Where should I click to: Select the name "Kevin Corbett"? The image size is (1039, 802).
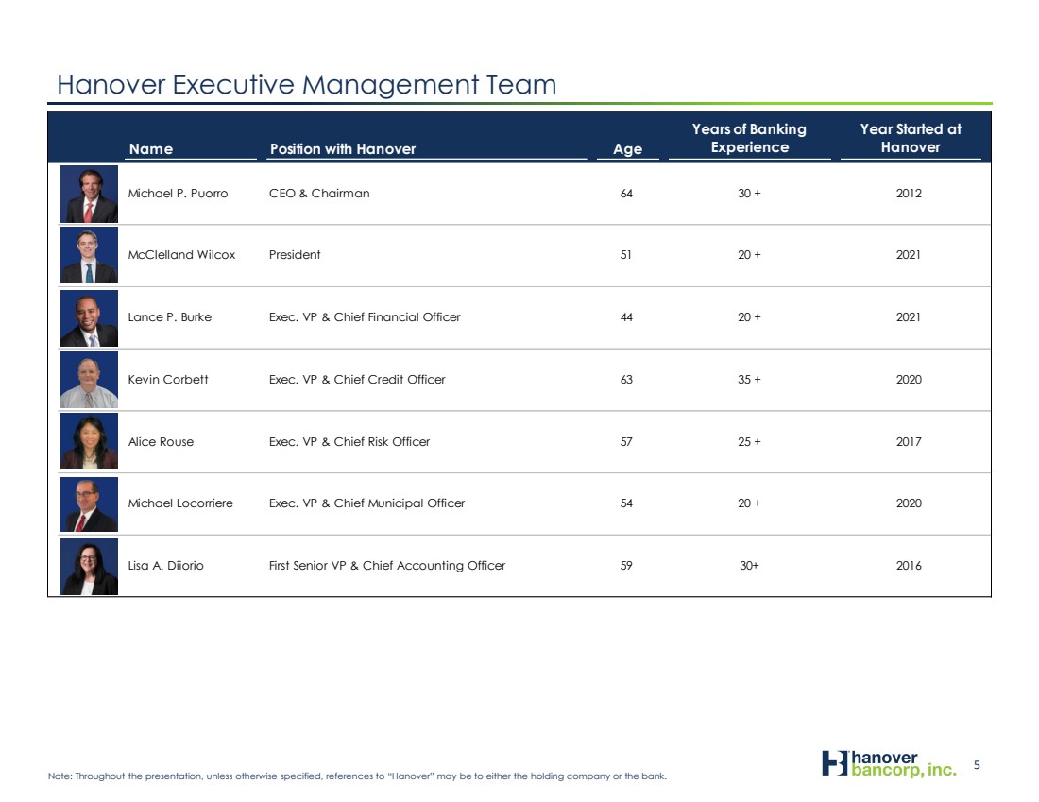point(167,380)
